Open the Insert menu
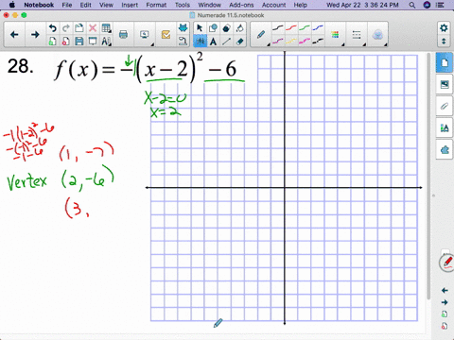The width and height of the screenshot is (454, 340). click(x=130, y=5)
